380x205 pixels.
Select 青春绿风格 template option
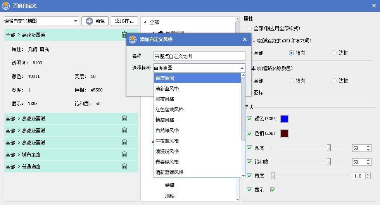point(197,162)
